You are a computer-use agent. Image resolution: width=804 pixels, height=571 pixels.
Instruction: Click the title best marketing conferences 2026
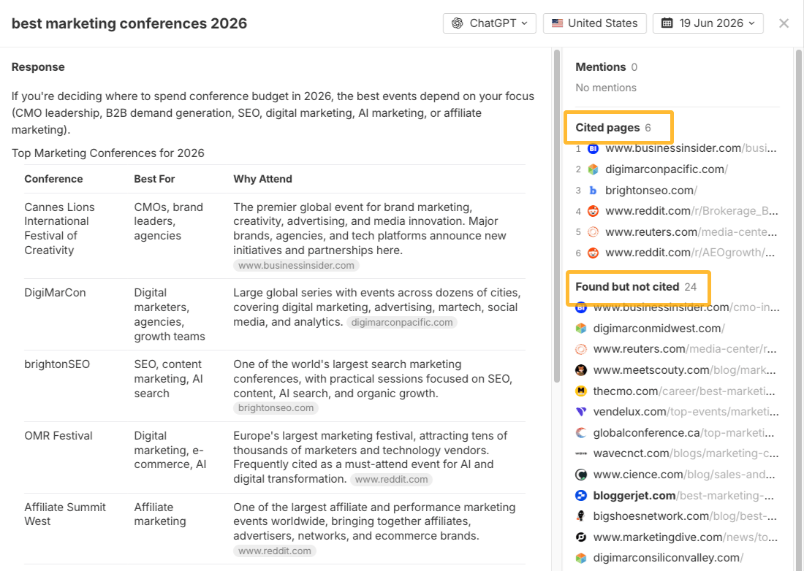point(129,23)
